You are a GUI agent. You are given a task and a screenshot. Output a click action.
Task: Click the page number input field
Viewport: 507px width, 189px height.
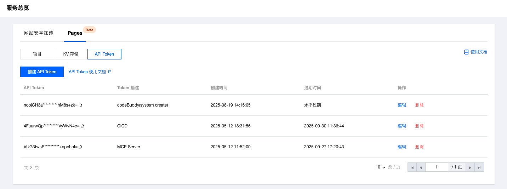tap(437, 167)
